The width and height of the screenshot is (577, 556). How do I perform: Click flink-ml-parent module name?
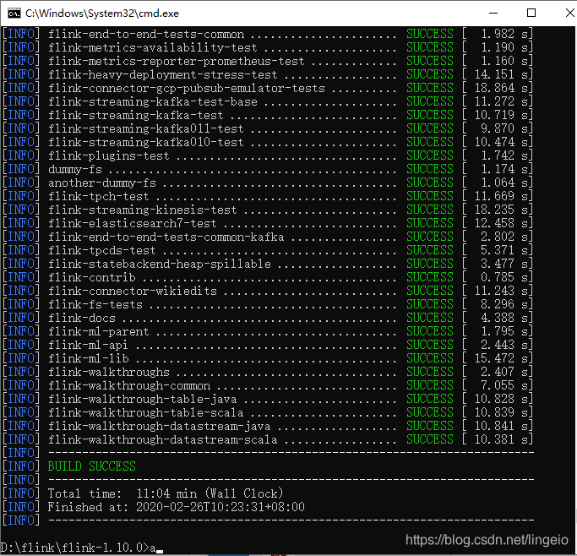point(99,331)
